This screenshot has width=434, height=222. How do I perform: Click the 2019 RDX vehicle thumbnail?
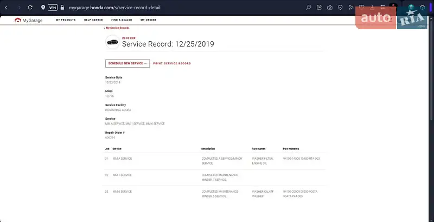112,42
